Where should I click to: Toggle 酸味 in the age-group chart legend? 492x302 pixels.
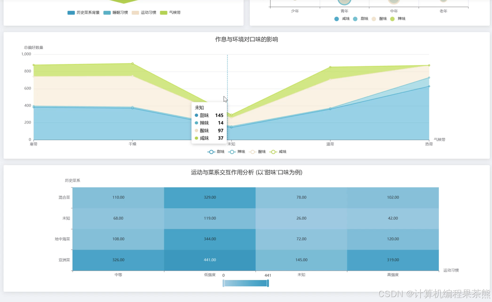pyautogui.click(x=379, y=19)
